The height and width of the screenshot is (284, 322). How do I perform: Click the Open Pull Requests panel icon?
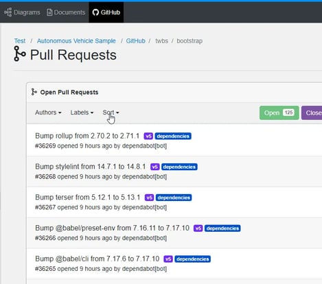[x=34, y=92]
